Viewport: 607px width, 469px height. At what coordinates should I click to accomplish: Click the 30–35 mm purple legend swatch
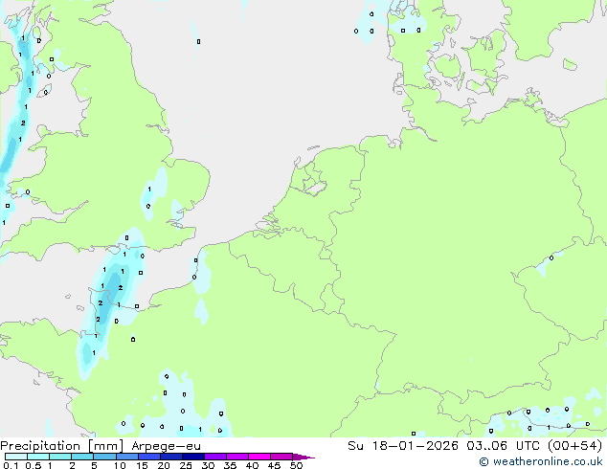pyautogui.click(x=215, y=457)
